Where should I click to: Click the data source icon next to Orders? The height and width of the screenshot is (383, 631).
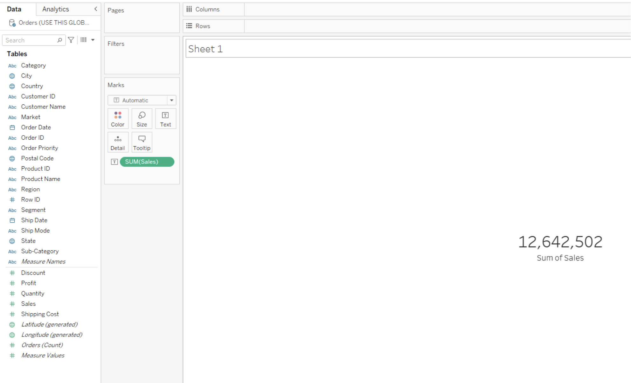[x=12, y=22]
